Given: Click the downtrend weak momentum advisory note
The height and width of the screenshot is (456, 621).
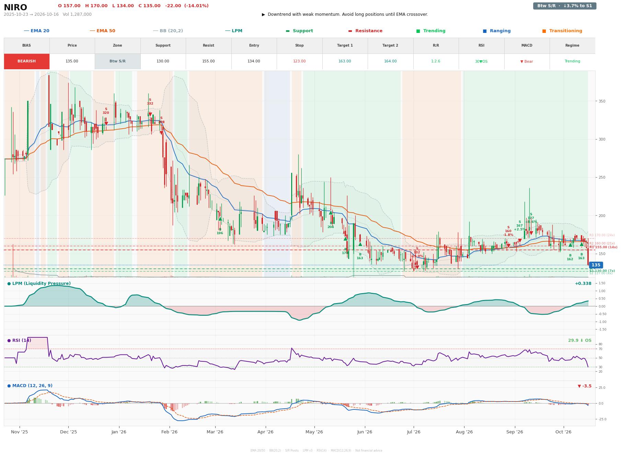Looking at the screenshot, I should click(x=345, y=14).
